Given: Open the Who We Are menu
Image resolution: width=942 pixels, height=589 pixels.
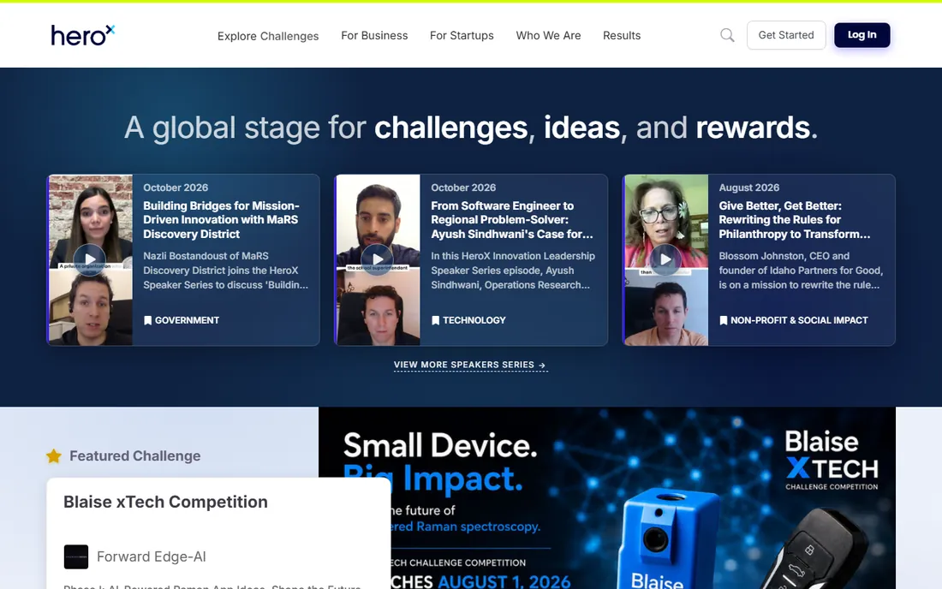Looking at the screenshot, I should click(548, 35).
